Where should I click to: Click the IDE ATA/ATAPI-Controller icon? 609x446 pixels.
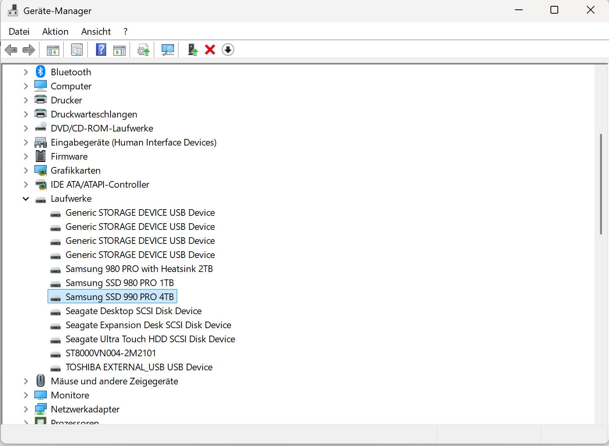click(41, 185)
